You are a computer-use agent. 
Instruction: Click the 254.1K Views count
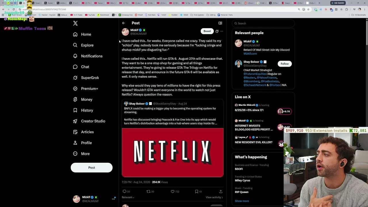pyautogui.click(x=160, y=182)
